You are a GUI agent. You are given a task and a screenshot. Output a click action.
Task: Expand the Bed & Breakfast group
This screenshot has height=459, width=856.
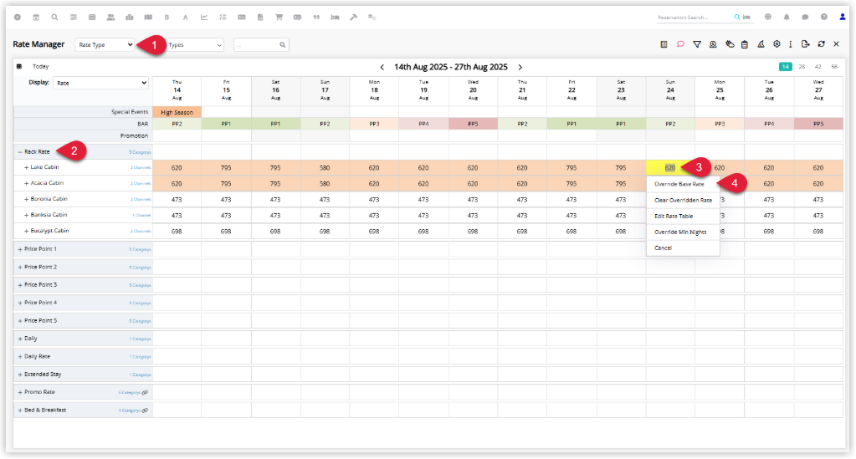(x=20, y=411)
